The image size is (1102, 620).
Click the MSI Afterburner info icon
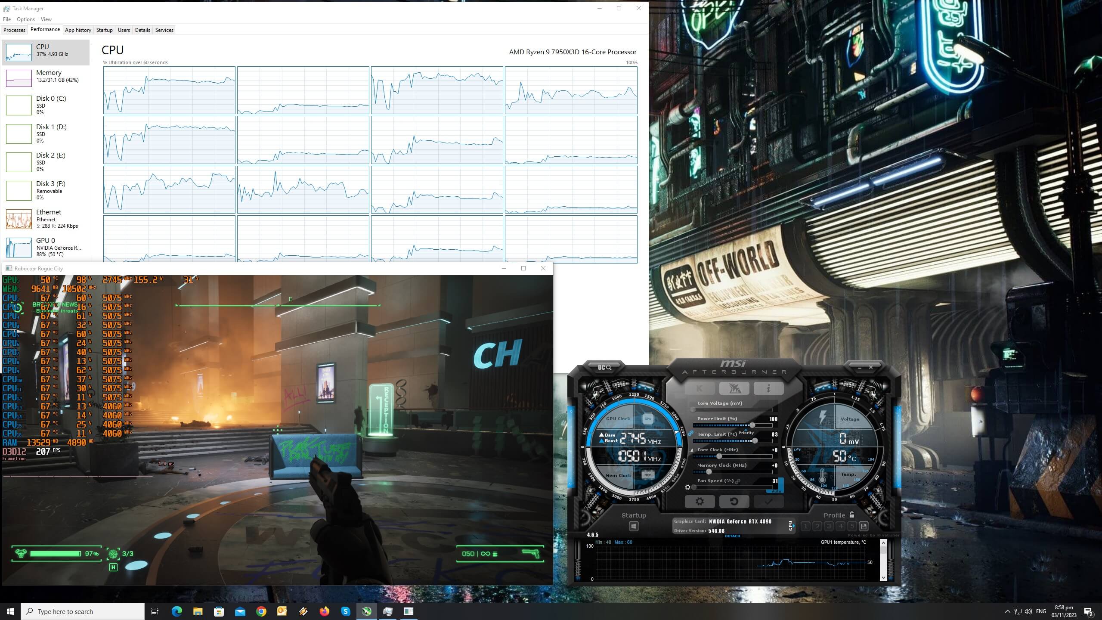pyautogui.click(x=768, y=388)
